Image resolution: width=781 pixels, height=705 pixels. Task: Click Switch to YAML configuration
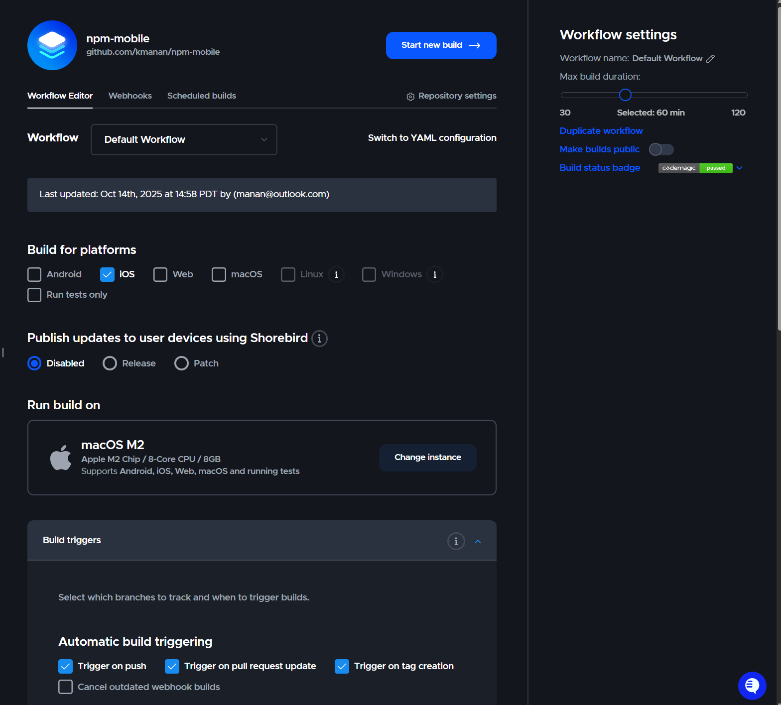click(432, 138)
